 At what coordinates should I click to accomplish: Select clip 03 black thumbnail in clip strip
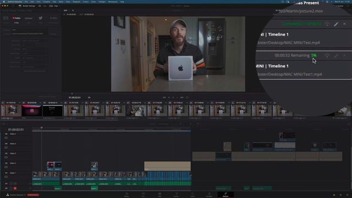tap(53, 110)
